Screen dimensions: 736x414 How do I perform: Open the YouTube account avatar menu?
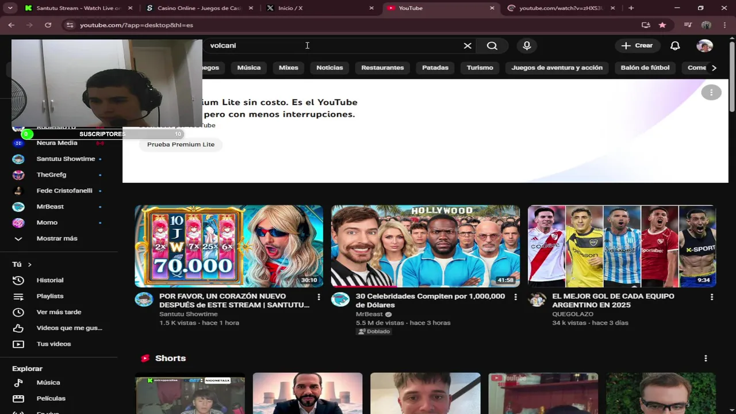[x=704, y=45]
